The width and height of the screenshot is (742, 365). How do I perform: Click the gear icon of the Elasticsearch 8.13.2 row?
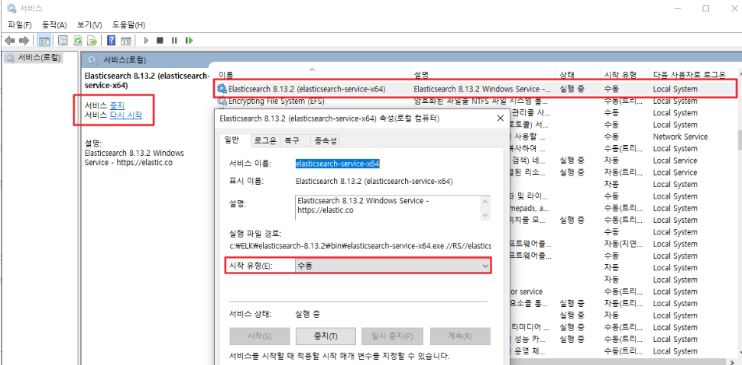click(x=222, y=89)
